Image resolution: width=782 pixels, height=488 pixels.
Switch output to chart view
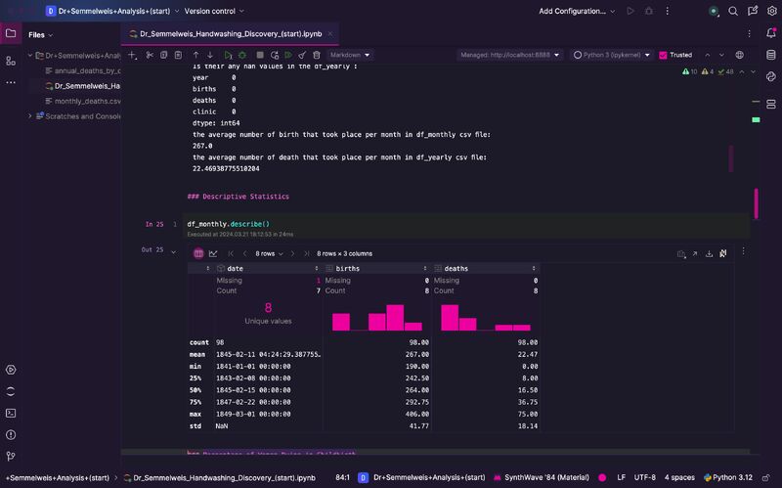tap(213, 253)
